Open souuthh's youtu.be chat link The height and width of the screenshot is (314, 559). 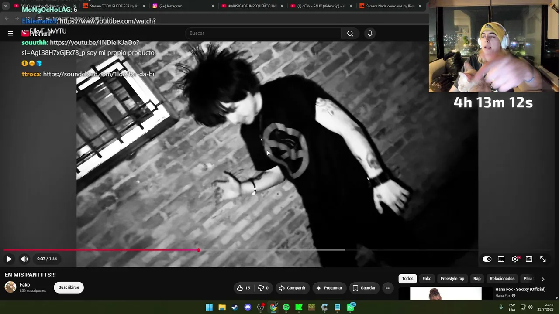[95, 42]
